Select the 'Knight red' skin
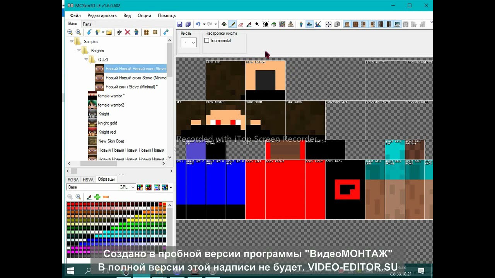This screenshot has height=278, width=495. tap(107, 132)
